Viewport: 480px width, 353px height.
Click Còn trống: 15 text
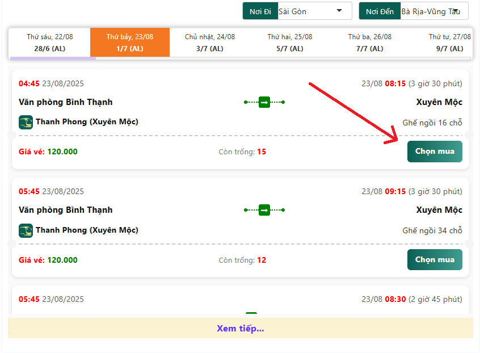pos(242,152)
